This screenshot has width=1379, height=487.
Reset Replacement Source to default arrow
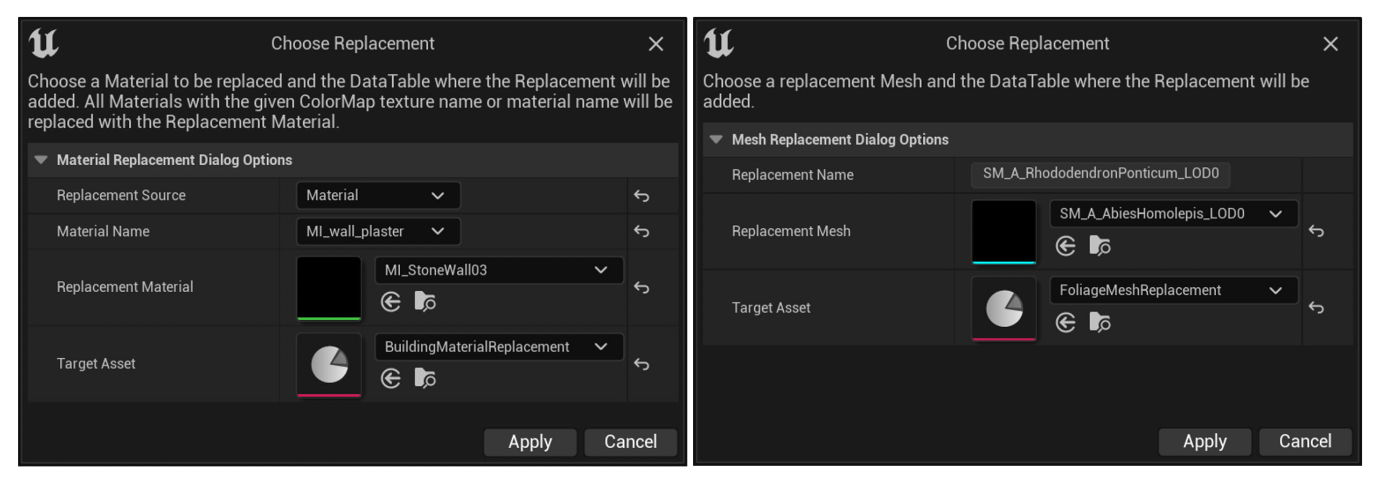[641, 196]
